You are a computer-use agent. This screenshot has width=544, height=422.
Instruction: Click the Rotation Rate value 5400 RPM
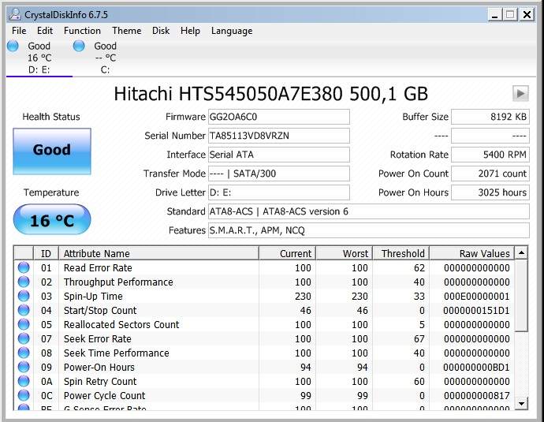(490, 155)
